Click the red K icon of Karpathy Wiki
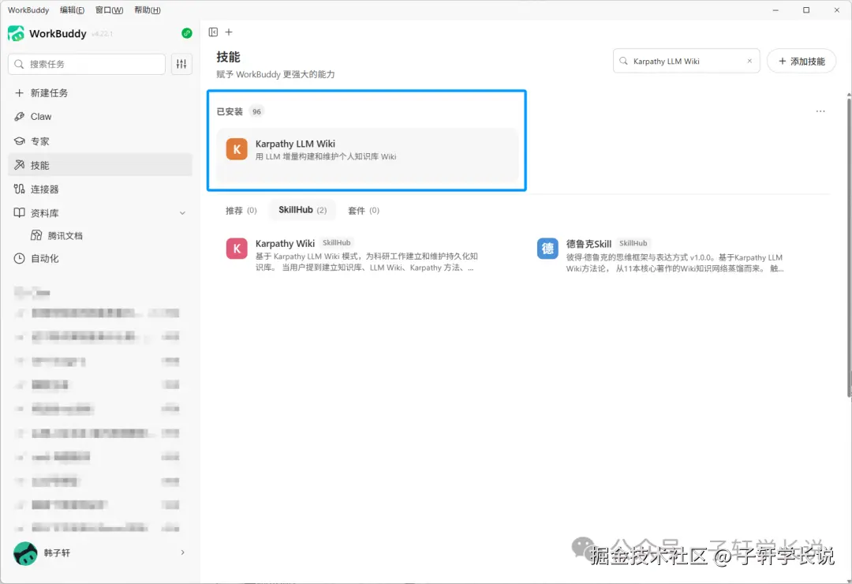Screen dimensions: 852x584 (237, 249)
